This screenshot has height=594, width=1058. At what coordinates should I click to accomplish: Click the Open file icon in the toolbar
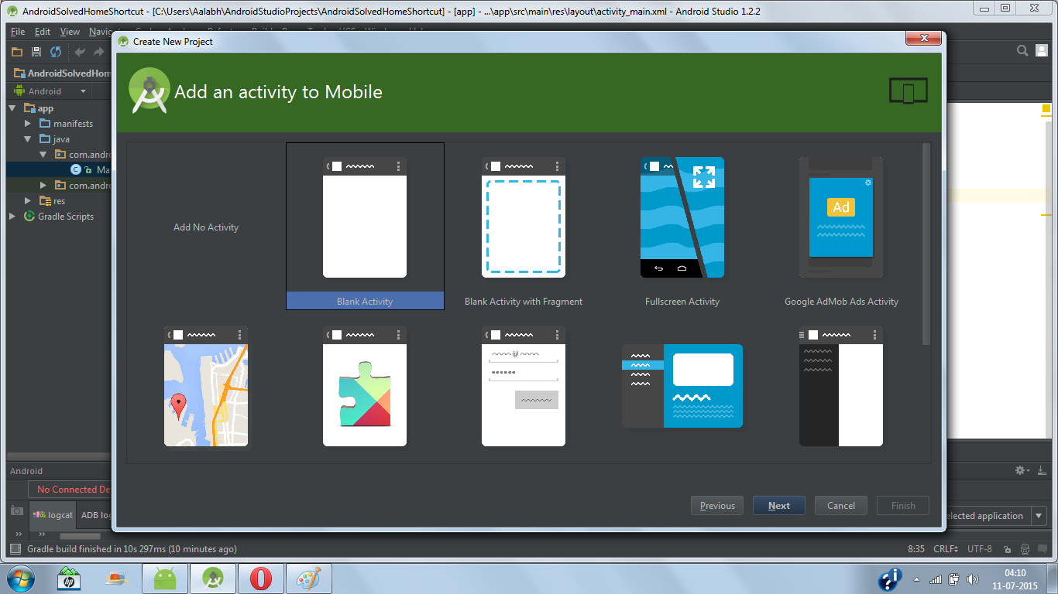[x=17, y=51]
